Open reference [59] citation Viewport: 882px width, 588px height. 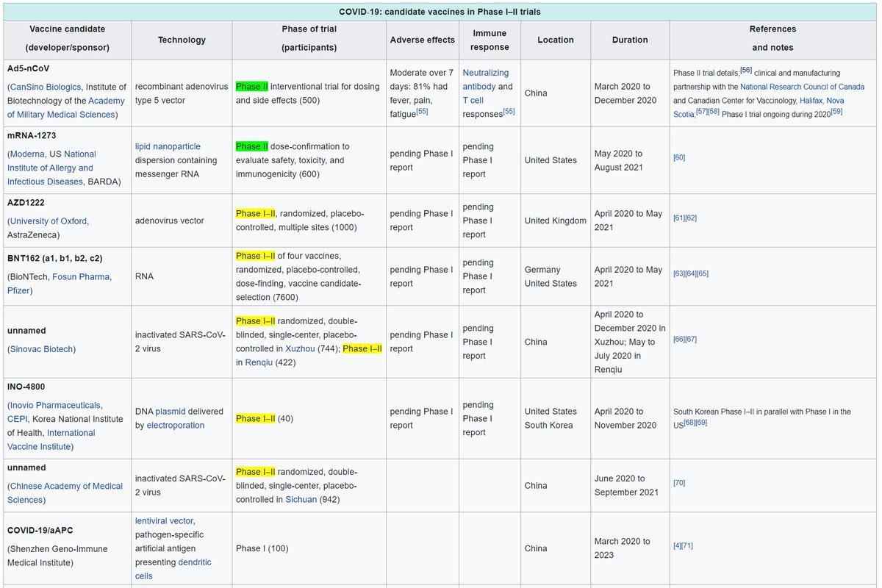pyautogui.click(x=836, y=112)
